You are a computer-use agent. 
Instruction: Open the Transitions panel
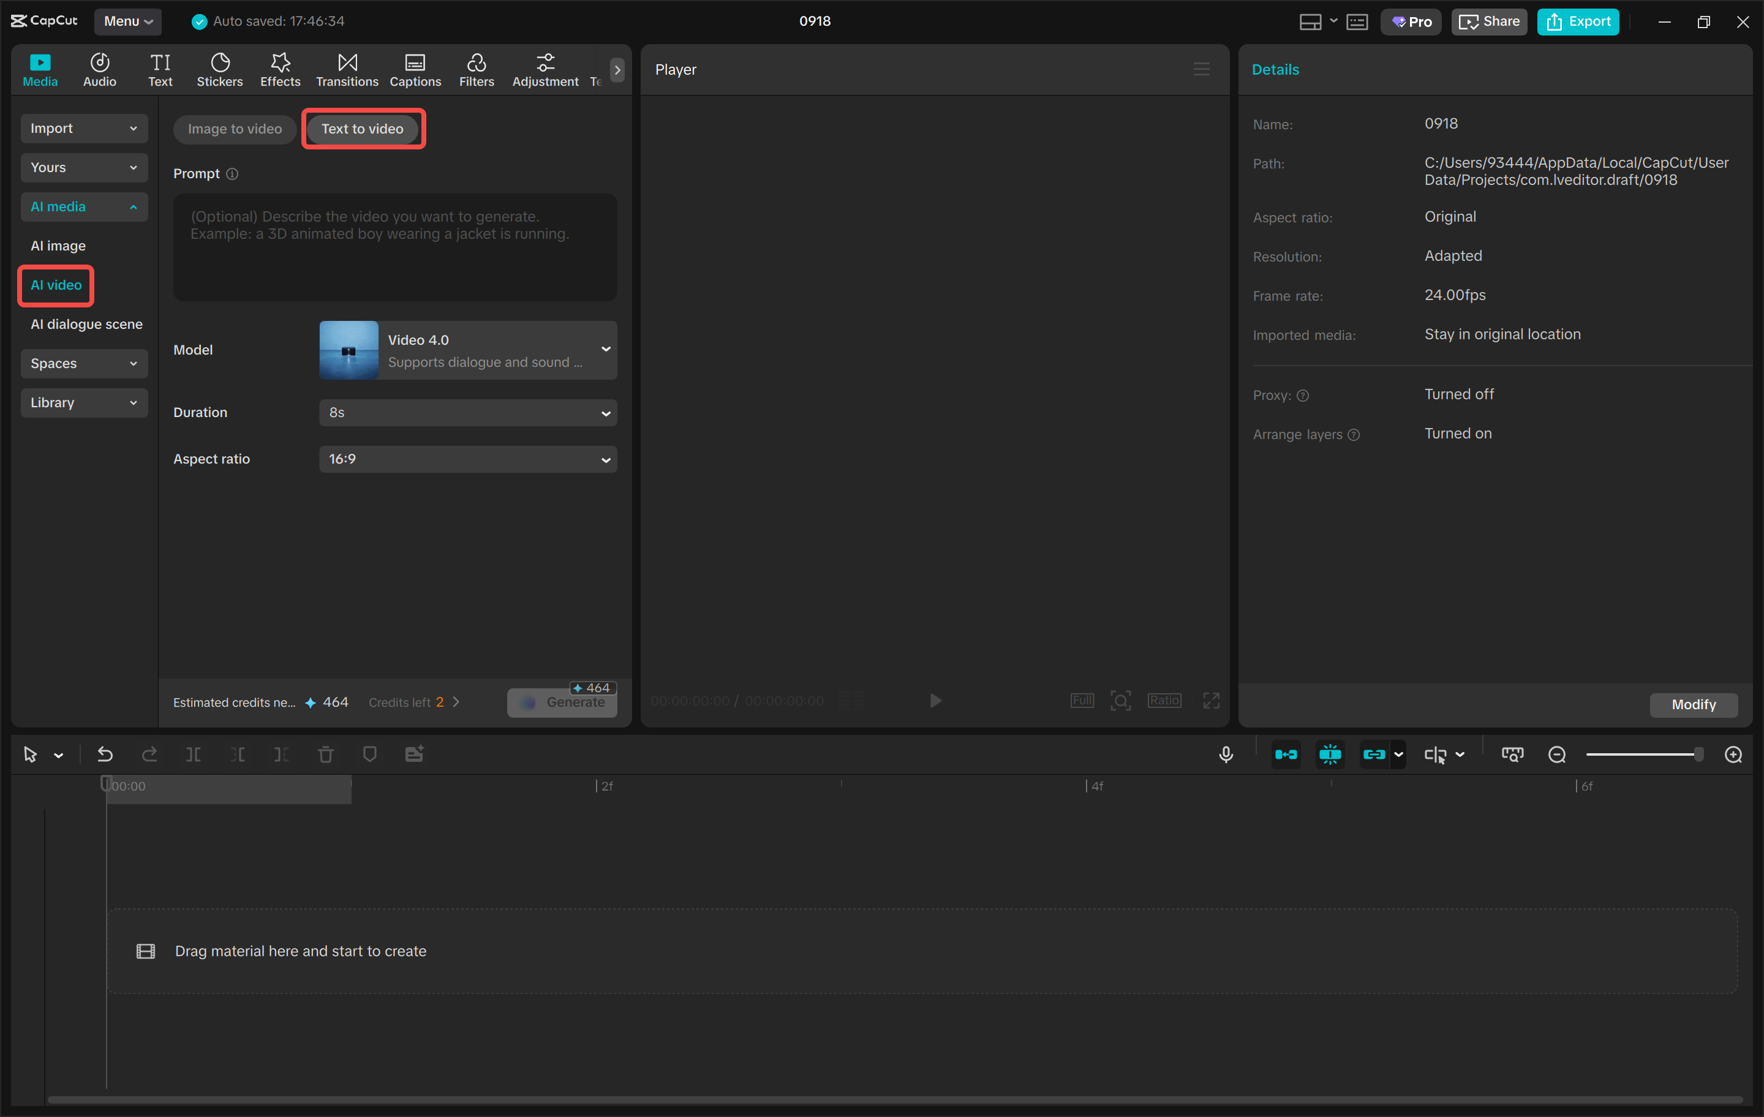click(347, 69)
